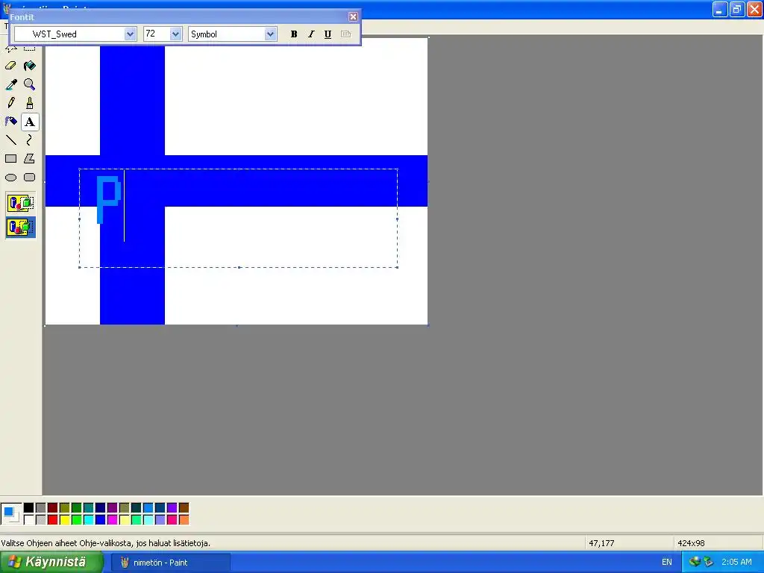
Task: Click the 424x98 size status text
Action: coord(691,543)
